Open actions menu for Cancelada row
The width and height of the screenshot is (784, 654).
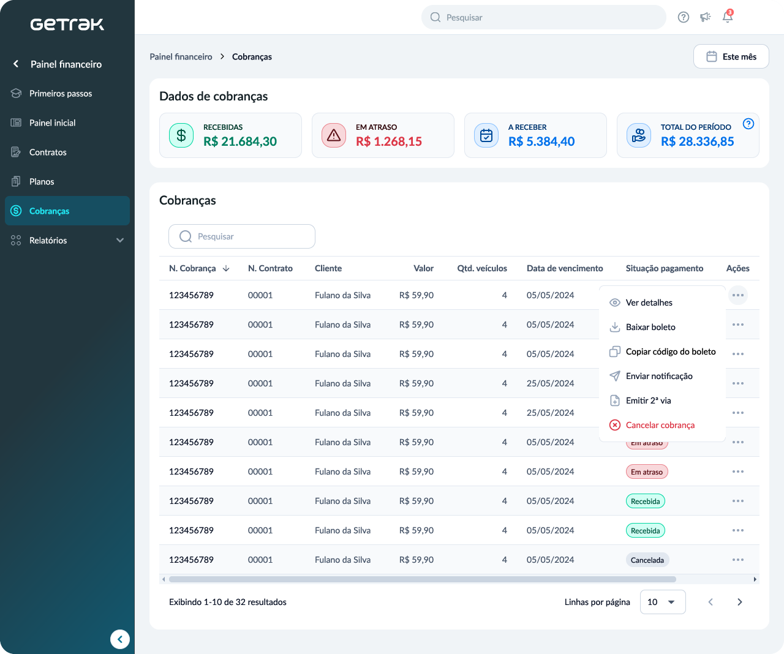(737, 560)
